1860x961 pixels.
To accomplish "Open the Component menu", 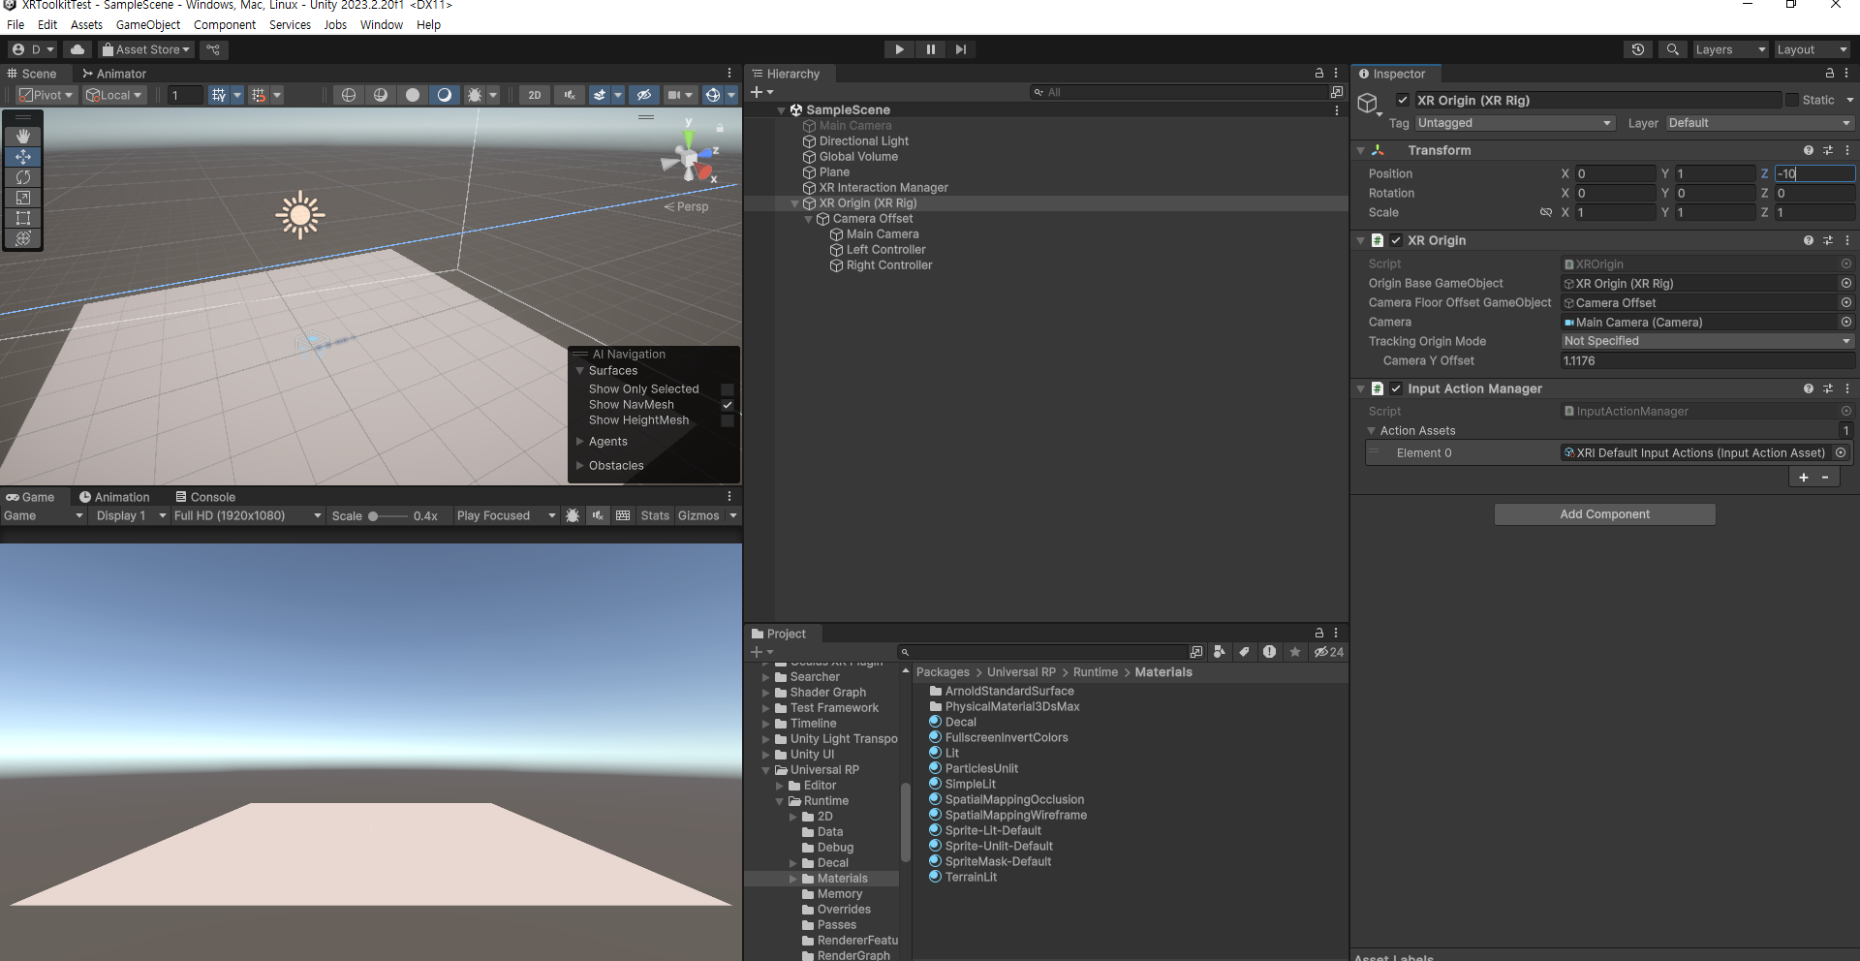I will (225, 25).
